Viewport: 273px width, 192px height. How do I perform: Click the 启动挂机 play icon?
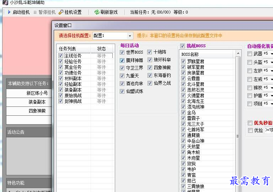click(9, 12)
